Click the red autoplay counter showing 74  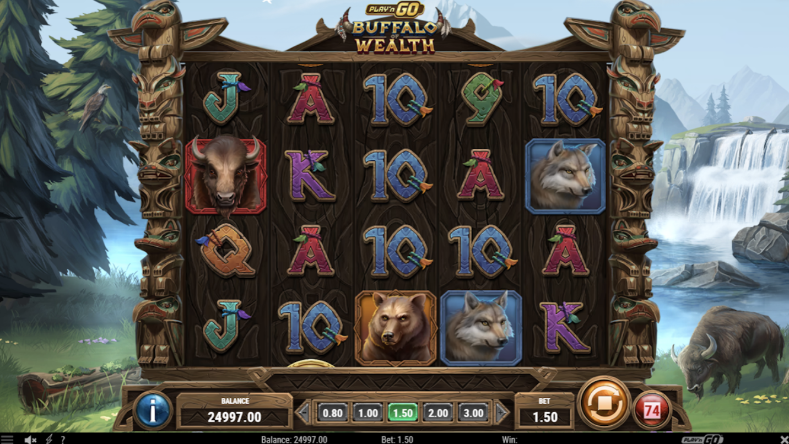[652, 410]
